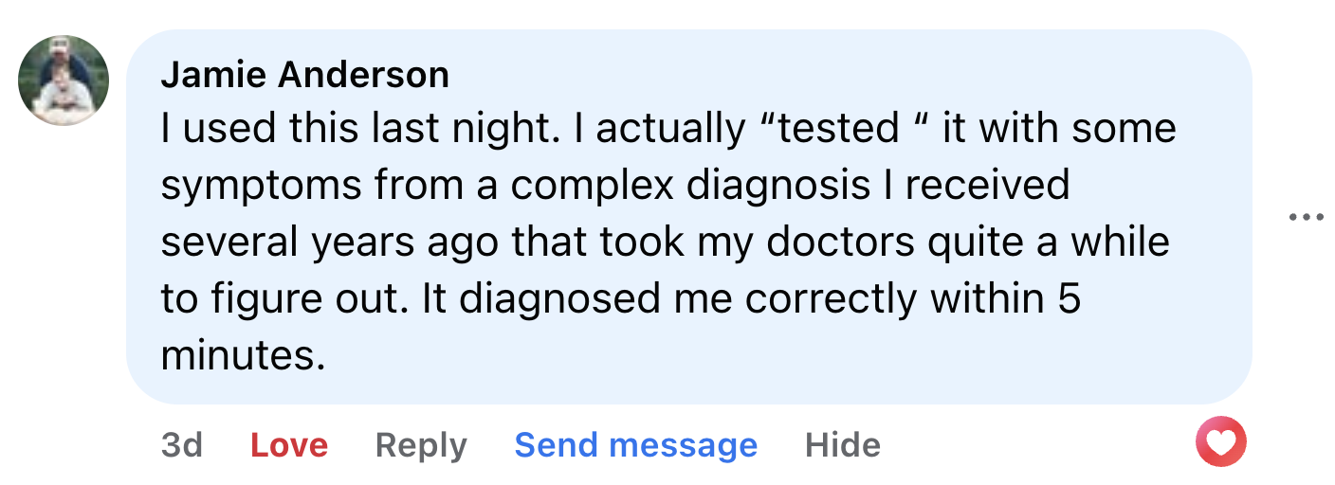Reply to Jamie Anderson's comment
This screenshot has height=485, width=1335.
(x=421, y=445)
